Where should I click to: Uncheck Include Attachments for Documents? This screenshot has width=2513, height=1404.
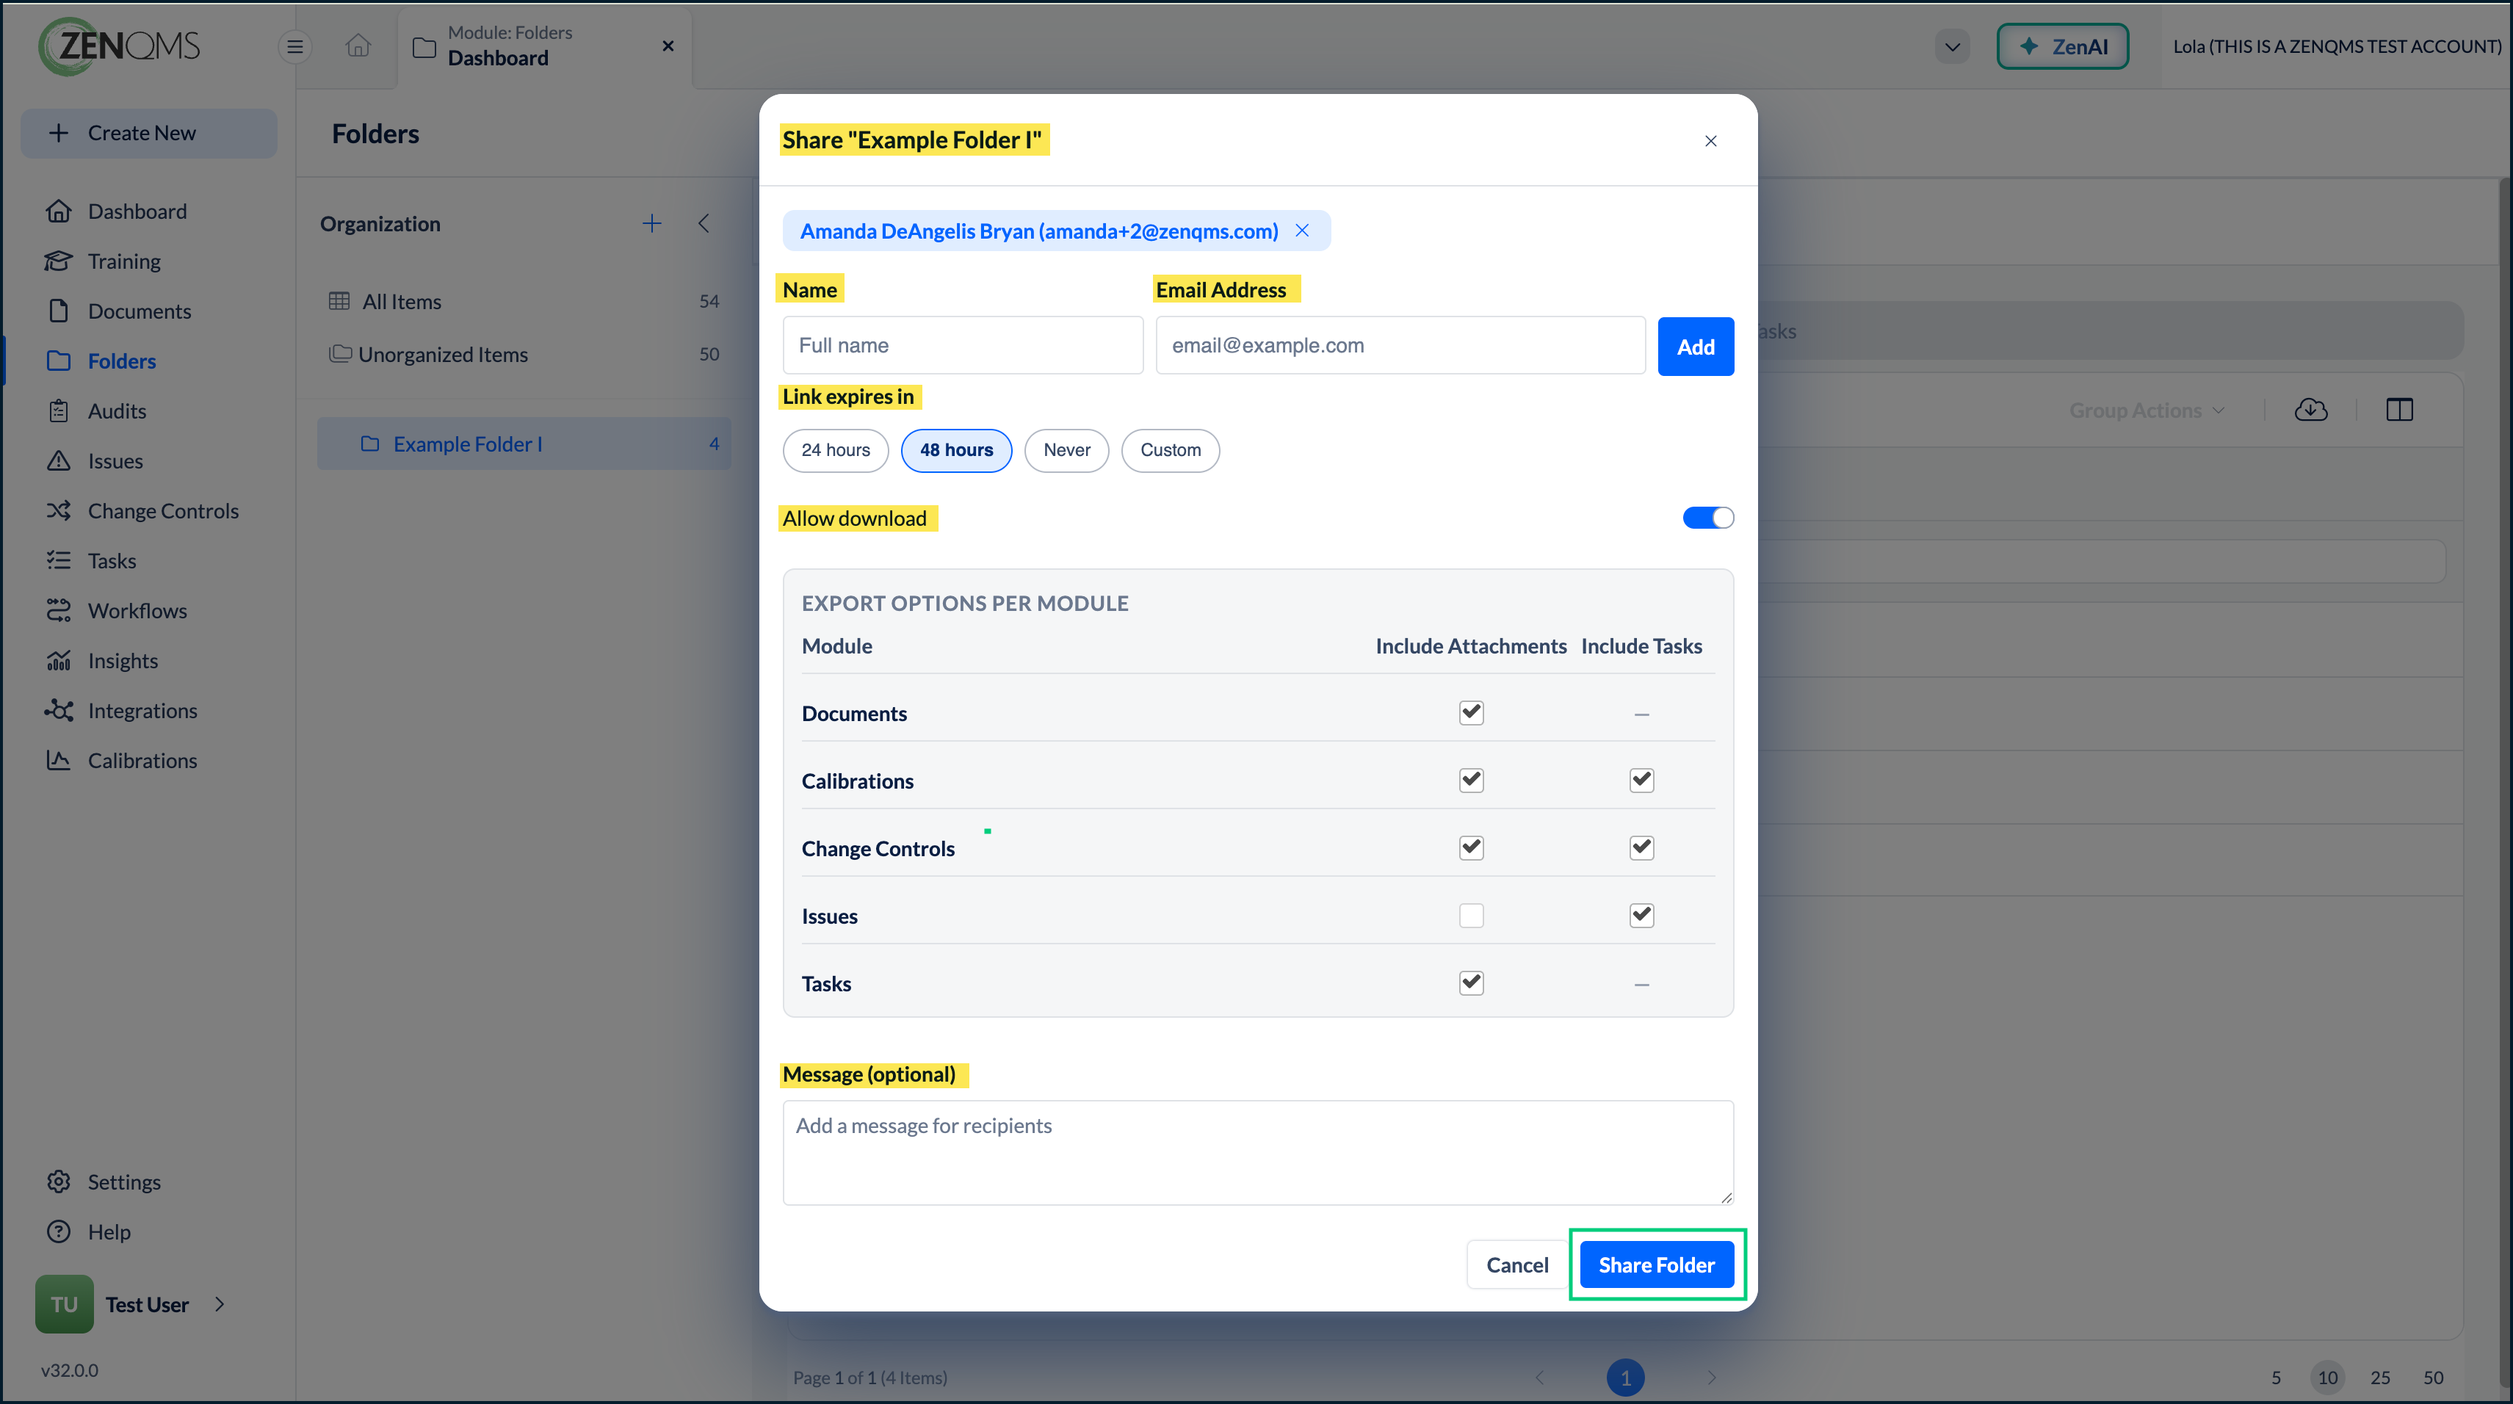[1471, 712]
